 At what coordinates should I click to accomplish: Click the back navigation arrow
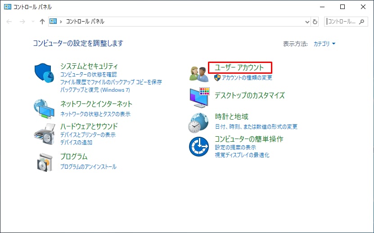tap(9, 22)
